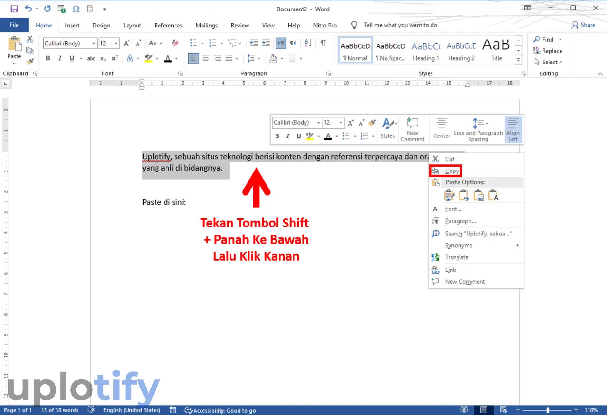Apply the Heading 1 style

point(426,51)
